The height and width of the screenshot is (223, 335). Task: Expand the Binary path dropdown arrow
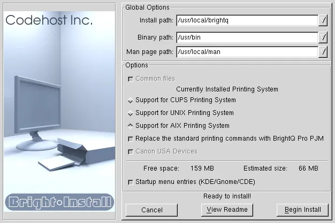pyautogui.click(x=323, y=37)
